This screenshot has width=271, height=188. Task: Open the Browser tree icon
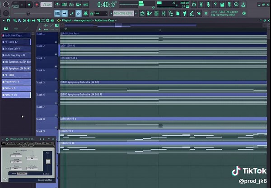[171, 13]
